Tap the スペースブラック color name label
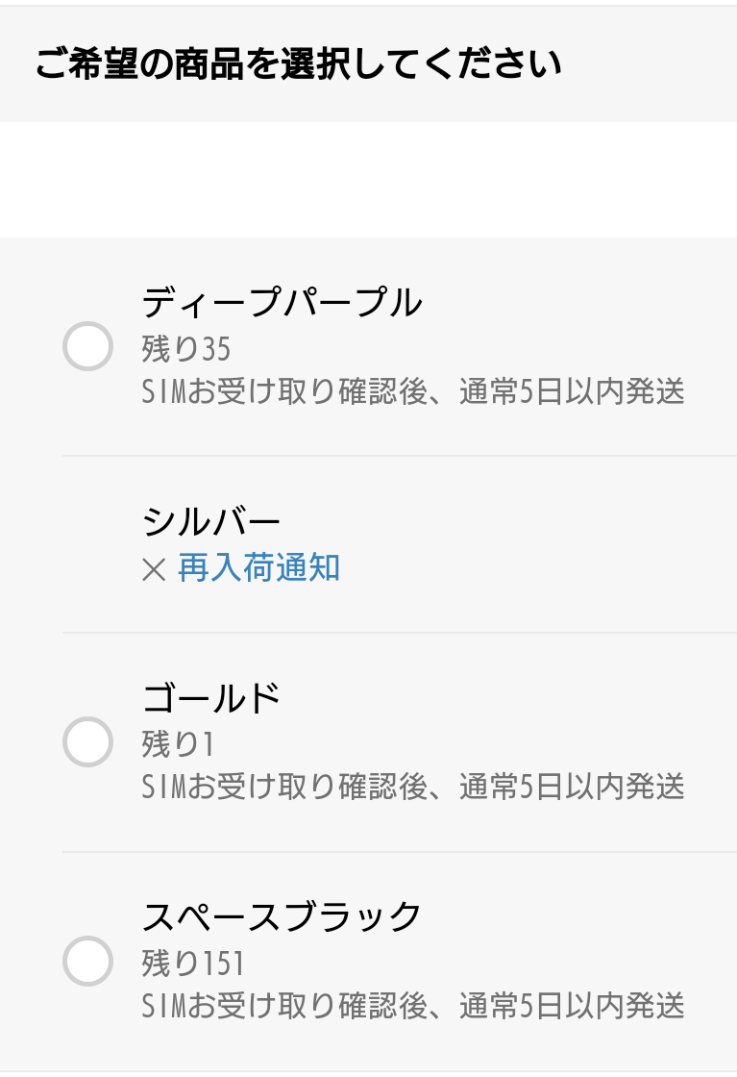Image resolution: width=737 pixels, height=1077 pixels. [x=282, y=916]
